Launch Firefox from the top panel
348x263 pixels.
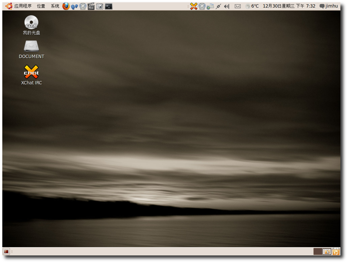point(66,6)
